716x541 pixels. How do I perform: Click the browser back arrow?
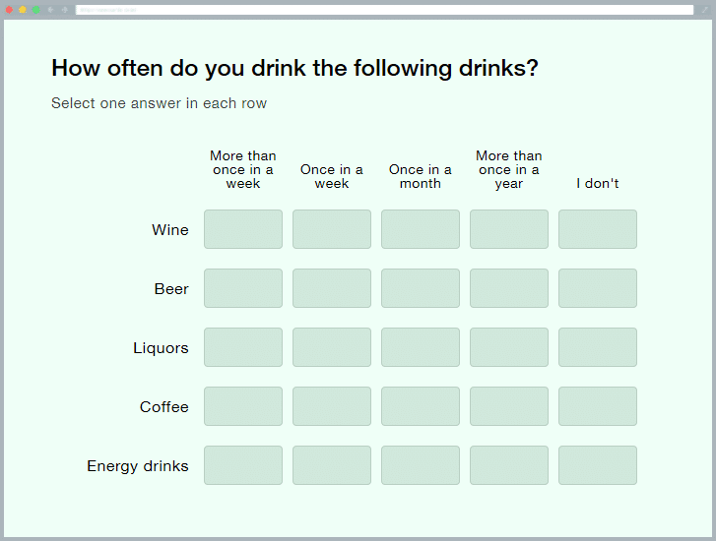pyautogui.click(x=50, y=9)
